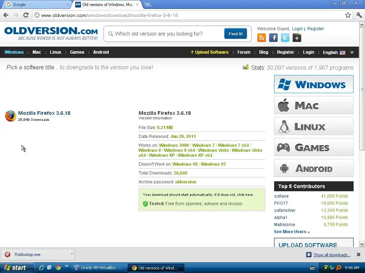This screenshot has width=365, height=273.
Task: Close the Old versions of Windows tab
Action: pos(137,4)
